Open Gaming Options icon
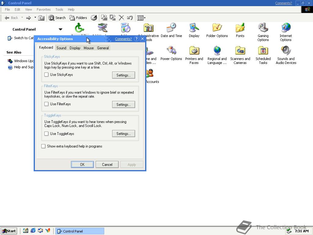The width and height of the screenshot is (313, 235). (263, 32)
